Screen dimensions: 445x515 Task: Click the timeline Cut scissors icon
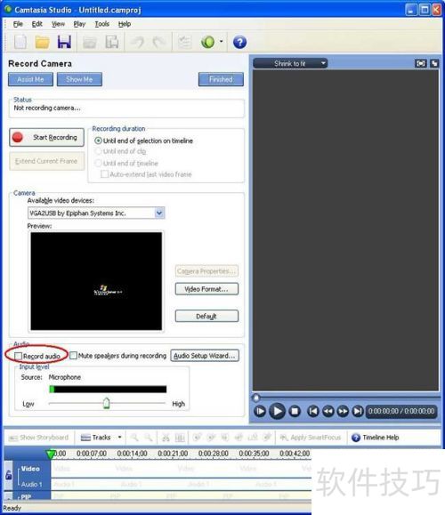166,438
